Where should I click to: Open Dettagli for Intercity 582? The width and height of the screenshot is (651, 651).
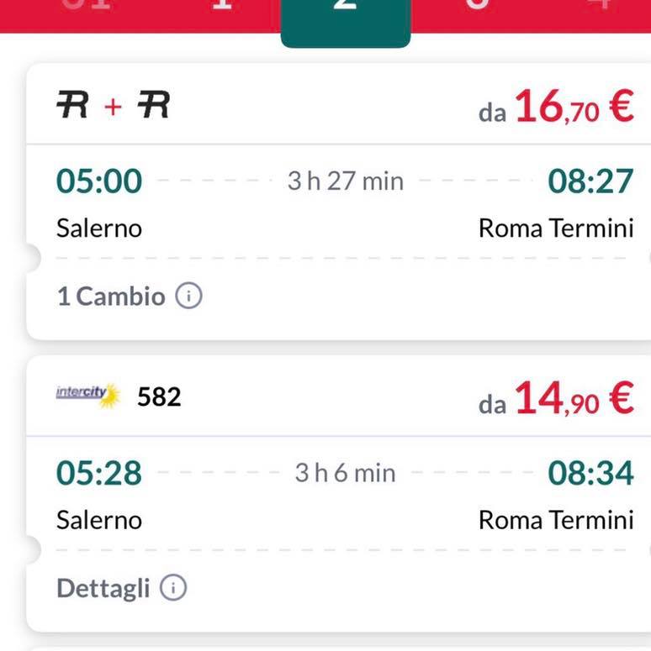click(103, 588)
